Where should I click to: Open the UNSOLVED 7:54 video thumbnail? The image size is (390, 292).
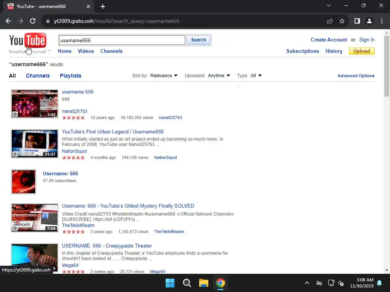point(35,218)
